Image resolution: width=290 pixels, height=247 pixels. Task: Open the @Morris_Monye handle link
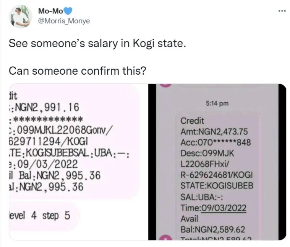(x=64, y=21)
